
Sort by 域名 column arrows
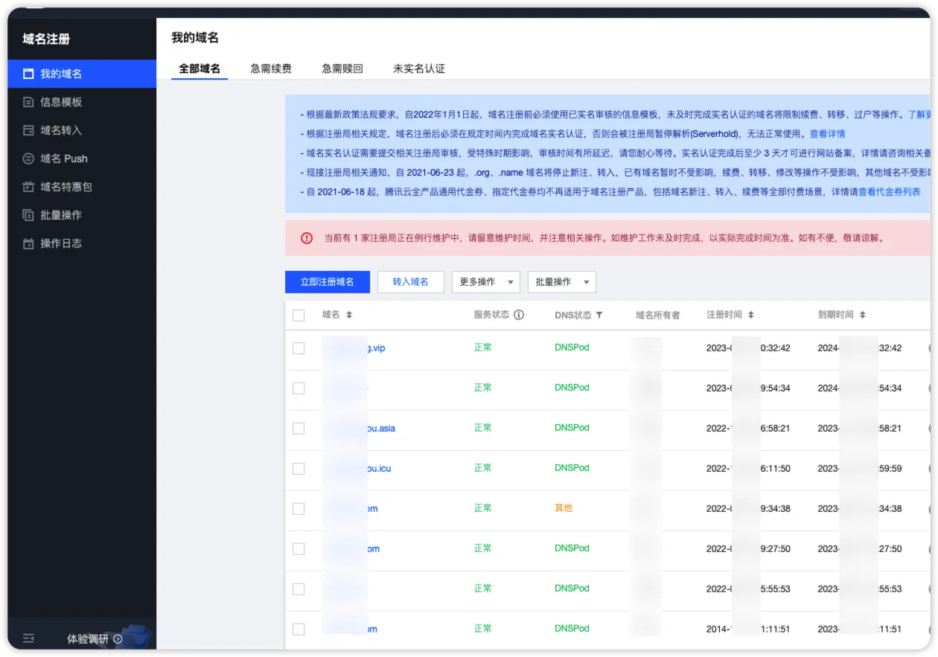349,315
